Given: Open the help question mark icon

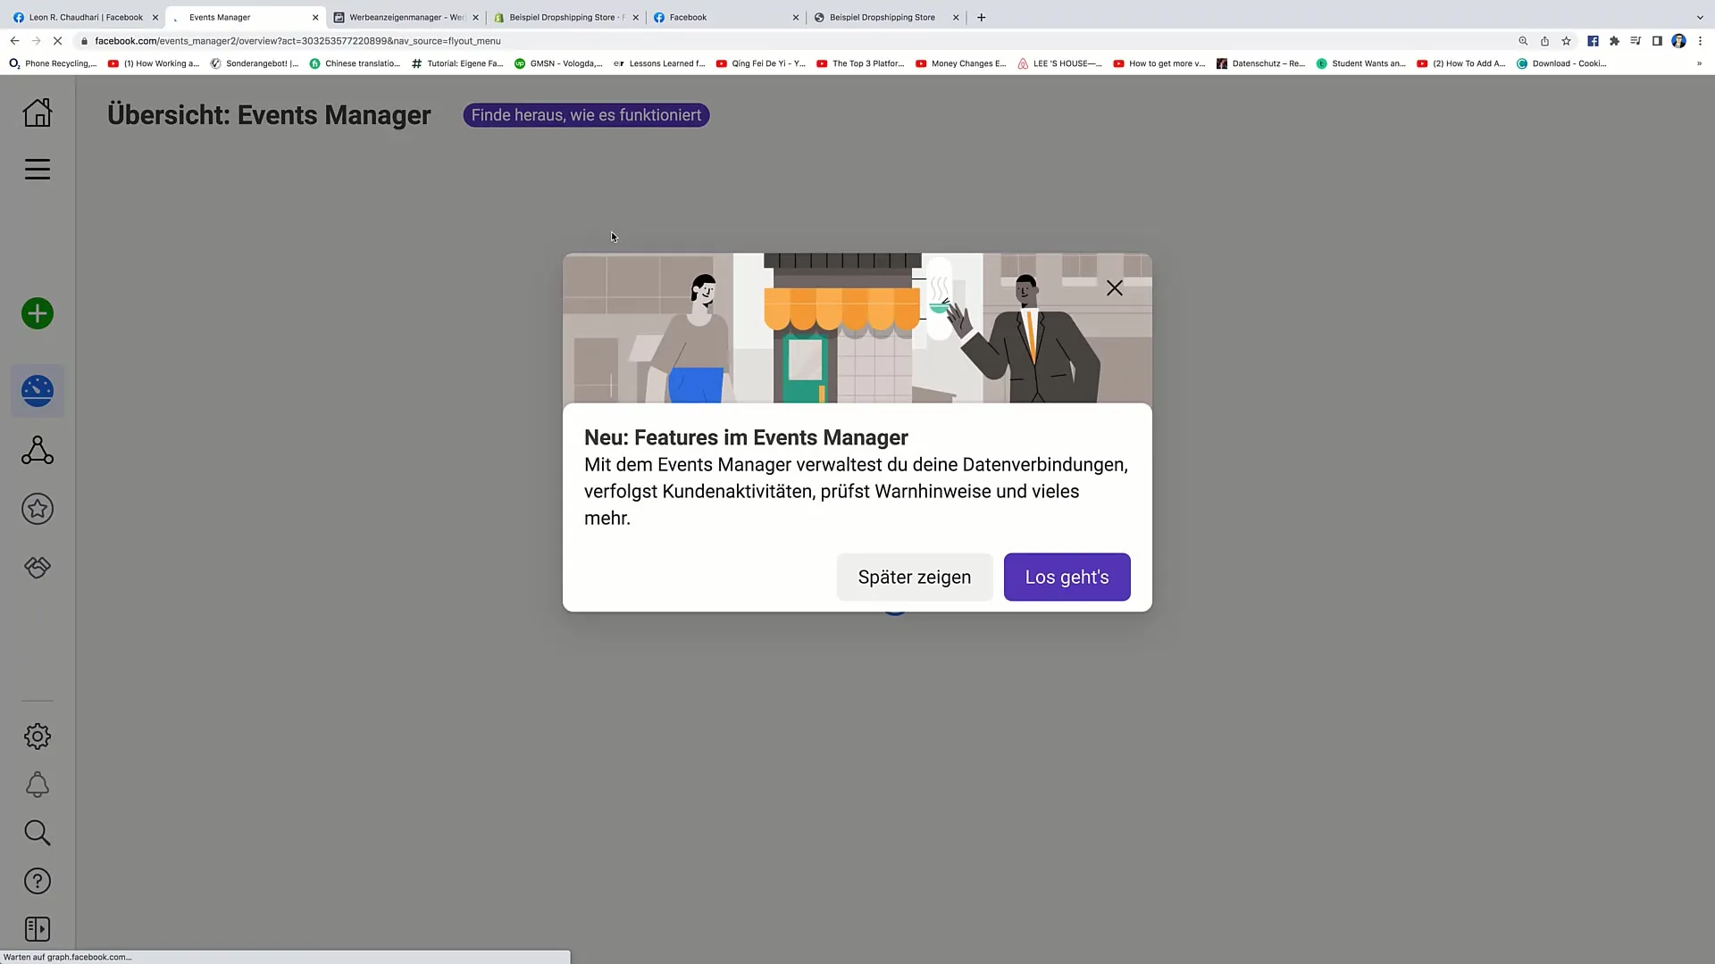Looking at the screenshot, I should [38, 881].
